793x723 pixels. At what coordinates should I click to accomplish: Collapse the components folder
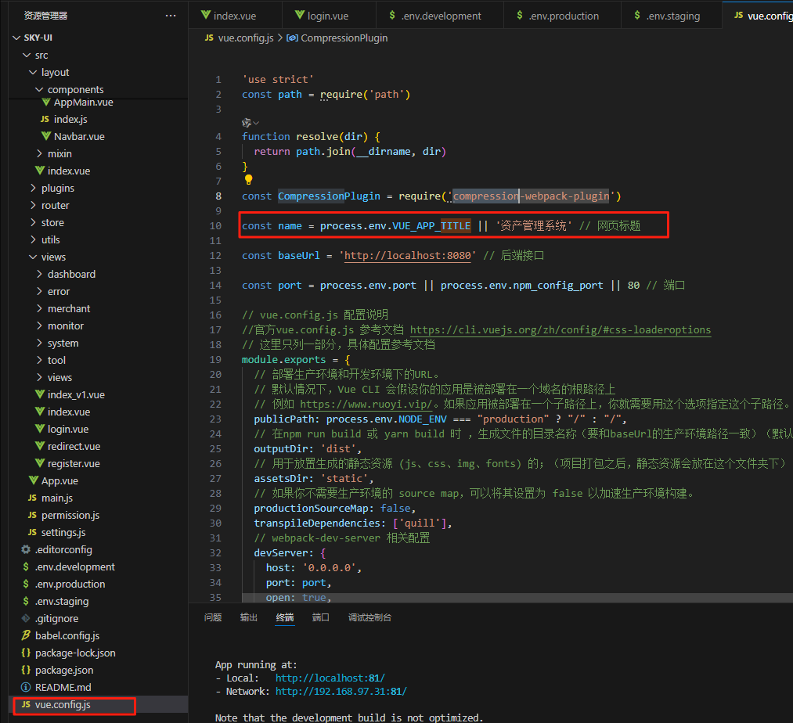coord(39,89)
